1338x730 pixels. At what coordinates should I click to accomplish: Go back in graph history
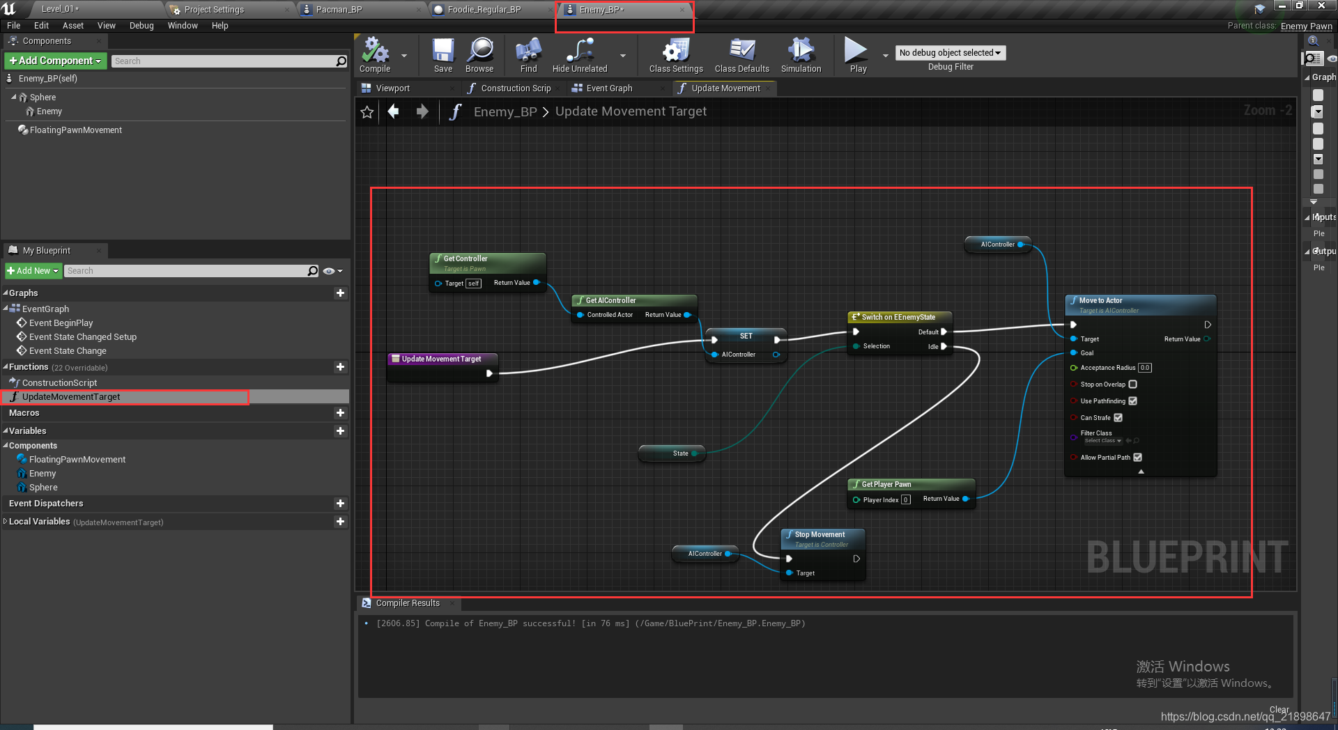click(x=393, y=111)
